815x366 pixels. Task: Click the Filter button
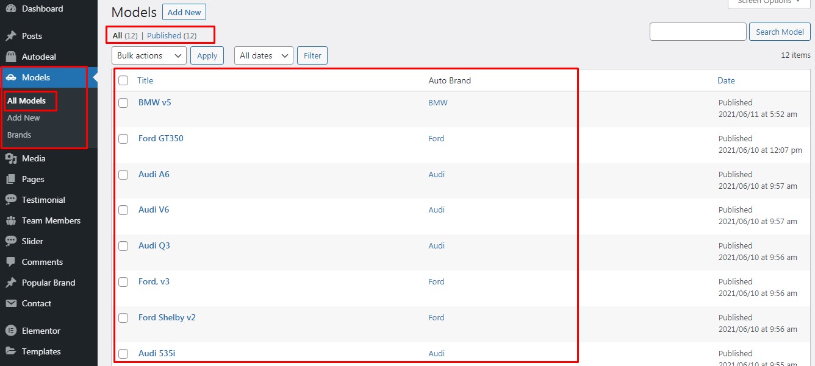pyautogui.click(x=312, y=55)
